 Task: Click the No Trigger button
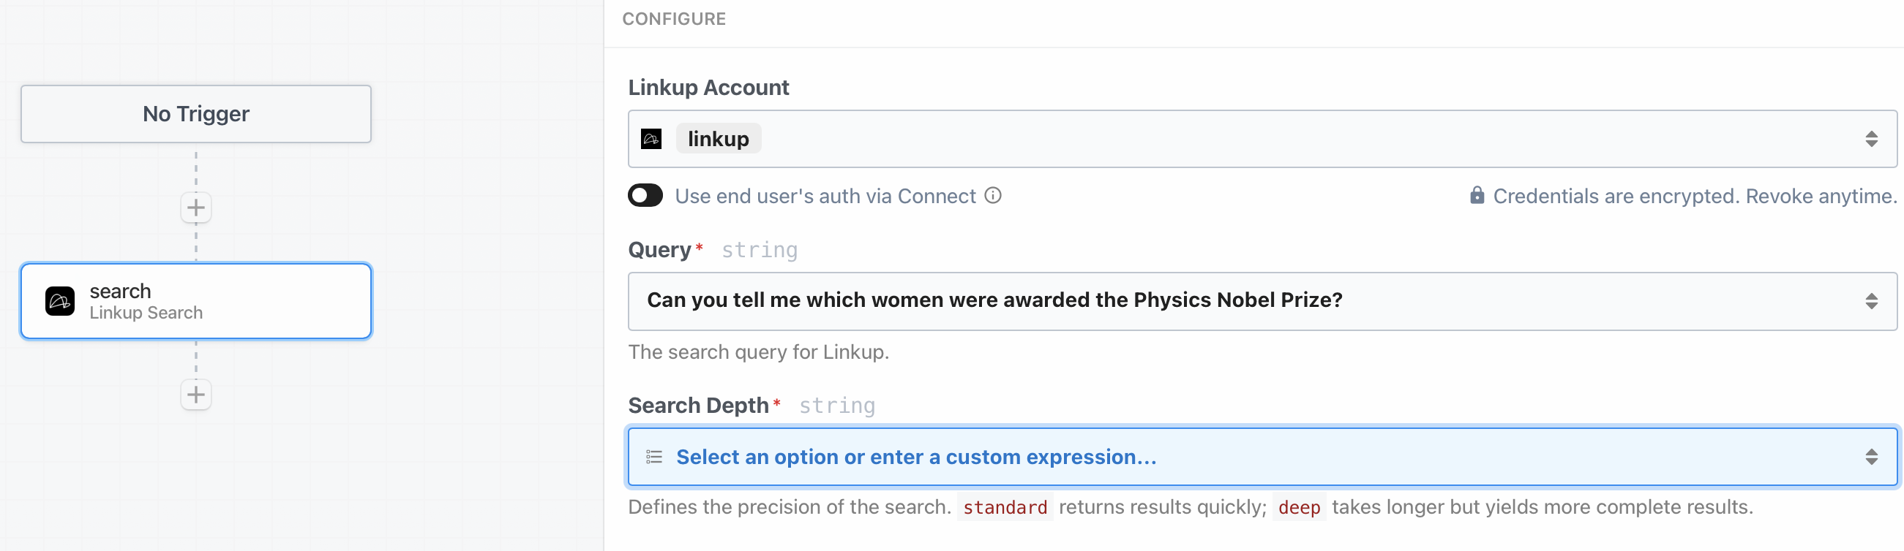196,114
